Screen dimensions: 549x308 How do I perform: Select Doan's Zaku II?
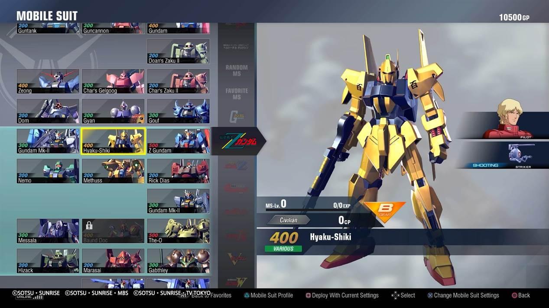[x=179, y=51]
